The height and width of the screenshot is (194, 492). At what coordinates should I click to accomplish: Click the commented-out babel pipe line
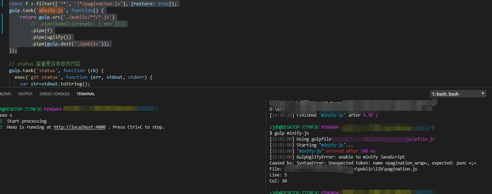point(79,24)
